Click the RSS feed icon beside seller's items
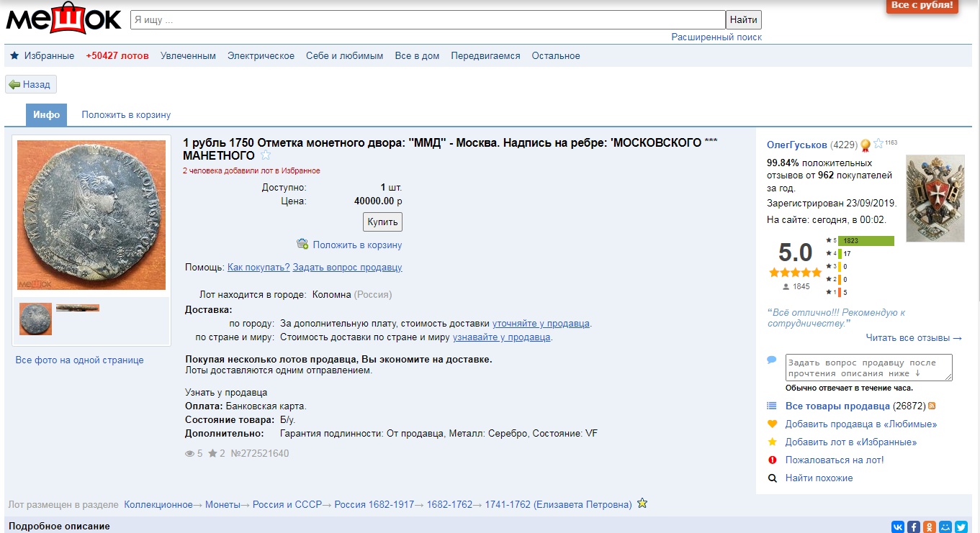This screenshot has width=980, height=533. pyautogui.click(x=932, y=406)
